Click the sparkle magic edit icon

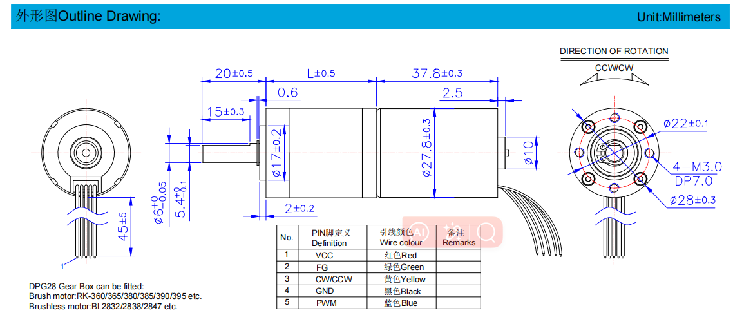(x=453, y=231)
